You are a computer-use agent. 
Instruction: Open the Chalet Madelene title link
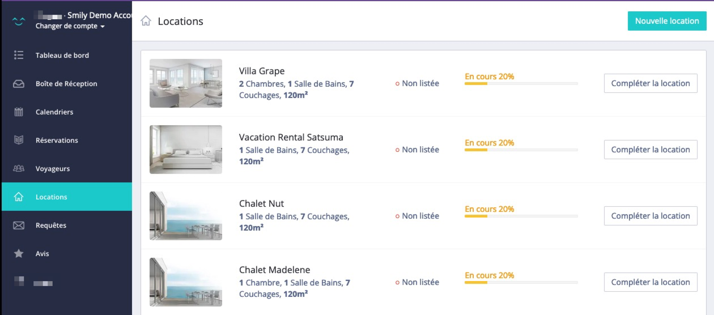[274, 270]
